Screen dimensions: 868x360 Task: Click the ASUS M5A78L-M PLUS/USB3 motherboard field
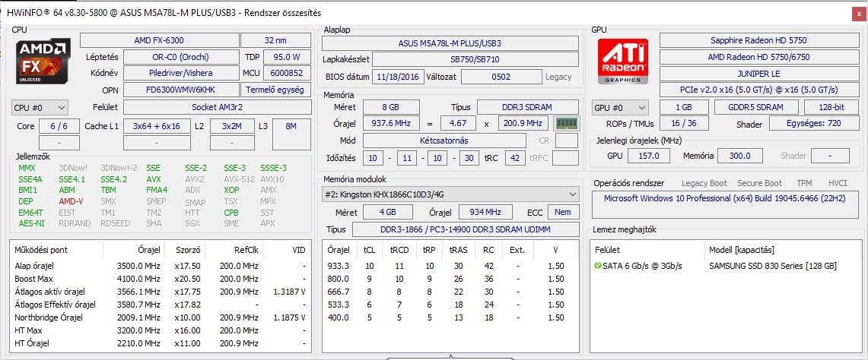click(450, 43)
